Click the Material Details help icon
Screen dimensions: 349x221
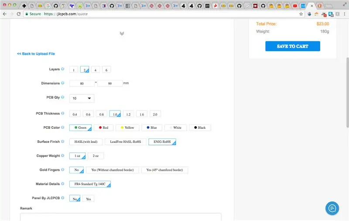(x=63, y=184)
